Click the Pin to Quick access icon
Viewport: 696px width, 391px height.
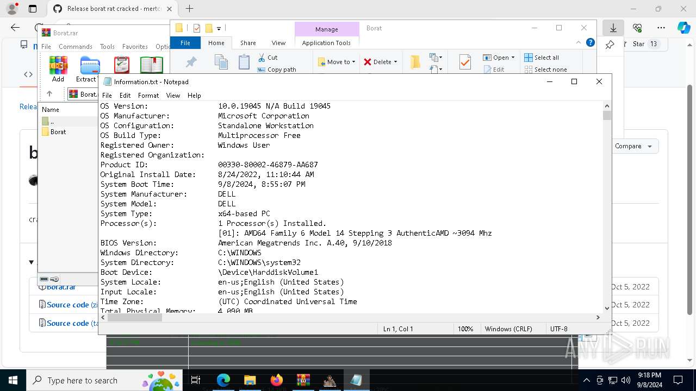pyautogui.click(x=191, y=62)
